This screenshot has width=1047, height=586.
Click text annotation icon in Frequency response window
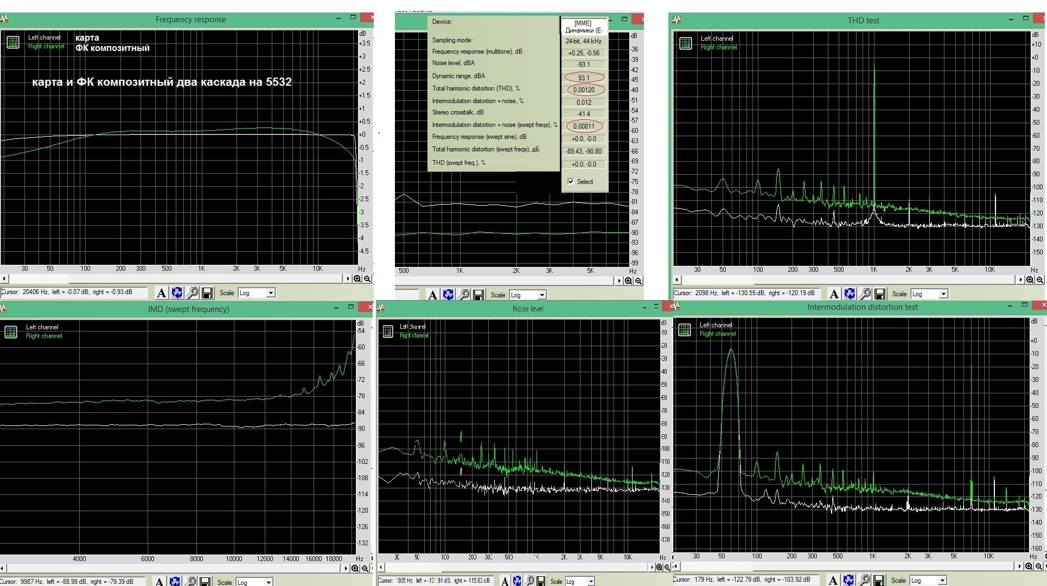[x=161, y=293]
